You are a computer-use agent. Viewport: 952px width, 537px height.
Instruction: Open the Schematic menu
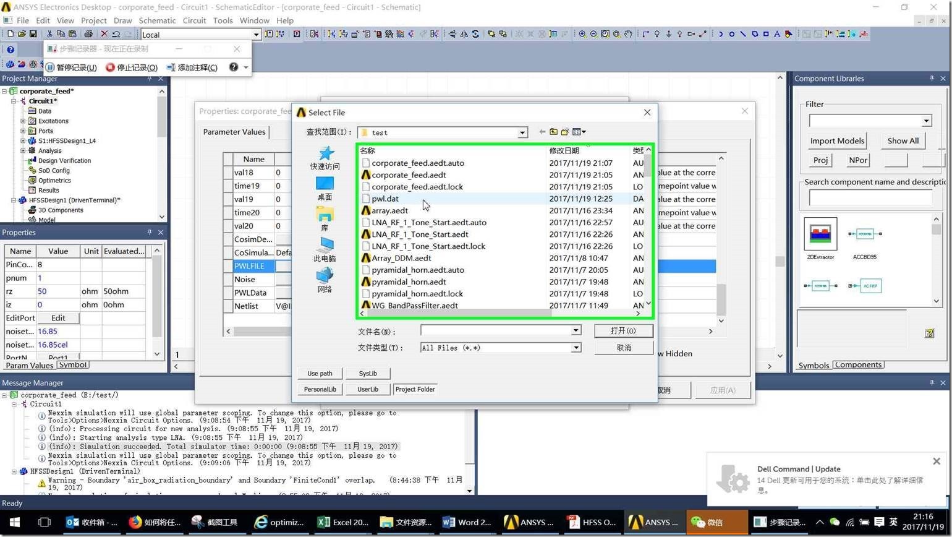(x=157, y=20)
